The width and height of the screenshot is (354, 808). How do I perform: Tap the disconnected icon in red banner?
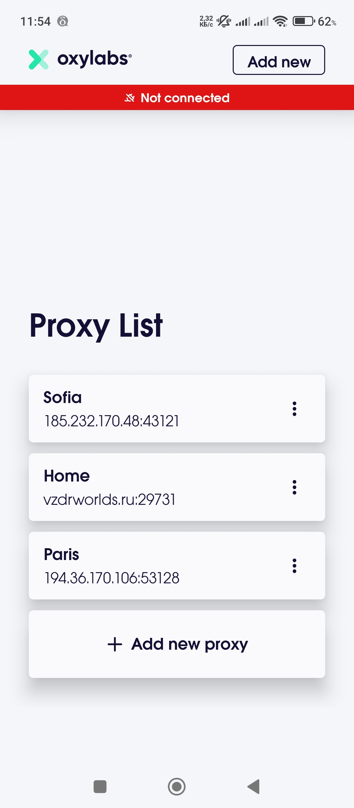[130, 98]
